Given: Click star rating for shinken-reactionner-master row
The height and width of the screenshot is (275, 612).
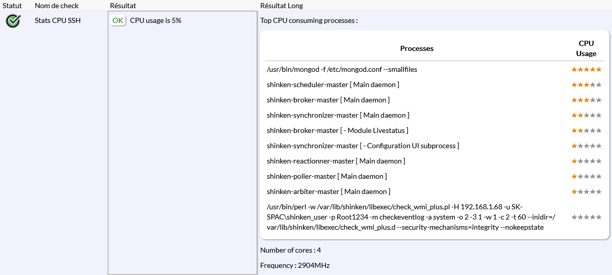Looking at the screenshot, I should point(586,161).
